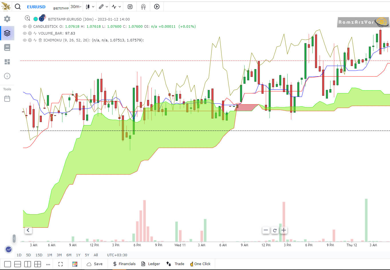Select the Layers panel icon in sidebar

[7, 33]
